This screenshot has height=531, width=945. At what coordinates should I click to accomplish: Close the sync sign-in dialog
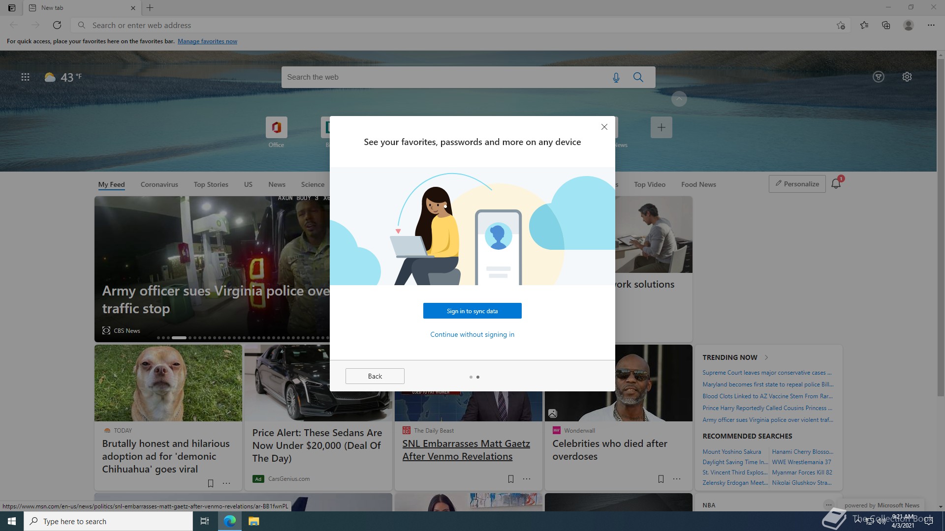(x=604, y=127)
